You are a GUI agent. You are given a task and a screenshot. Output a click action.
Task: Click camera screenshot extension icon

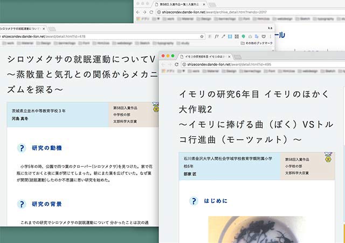pyautogui.click(x=250, y=36)
